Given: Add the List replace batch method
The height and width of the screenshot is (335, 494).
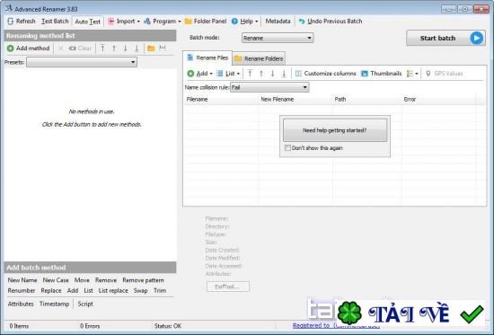Looking at the screenshot, I should 113,291.
